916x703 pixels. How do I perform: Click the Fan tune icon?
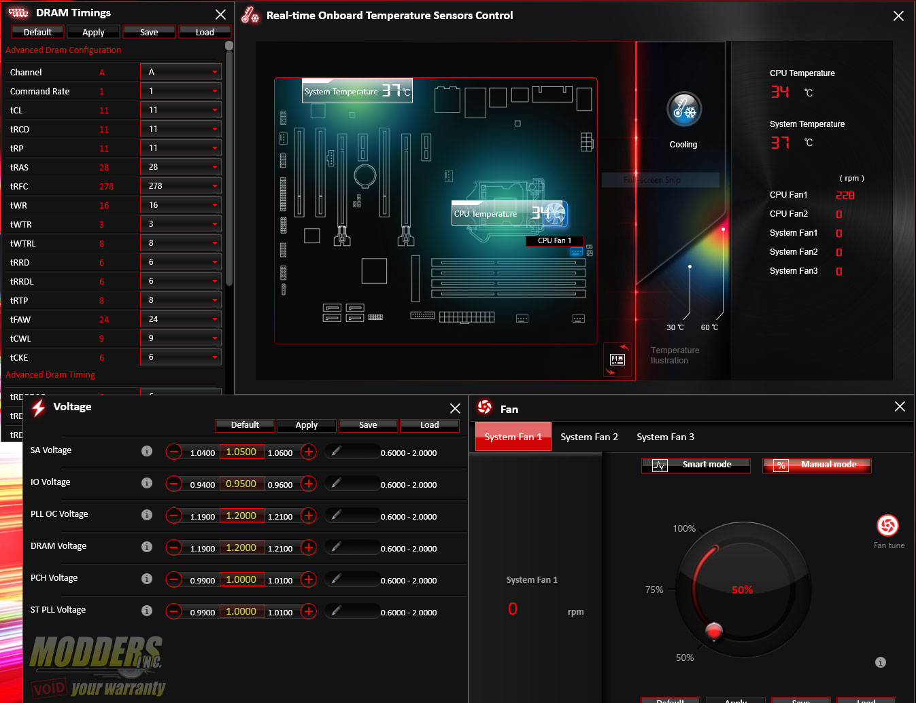click(x=888, y=525)
